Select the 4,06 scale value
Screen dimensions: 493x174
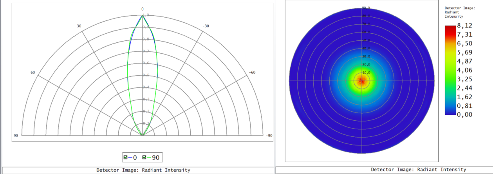point(465,70)
